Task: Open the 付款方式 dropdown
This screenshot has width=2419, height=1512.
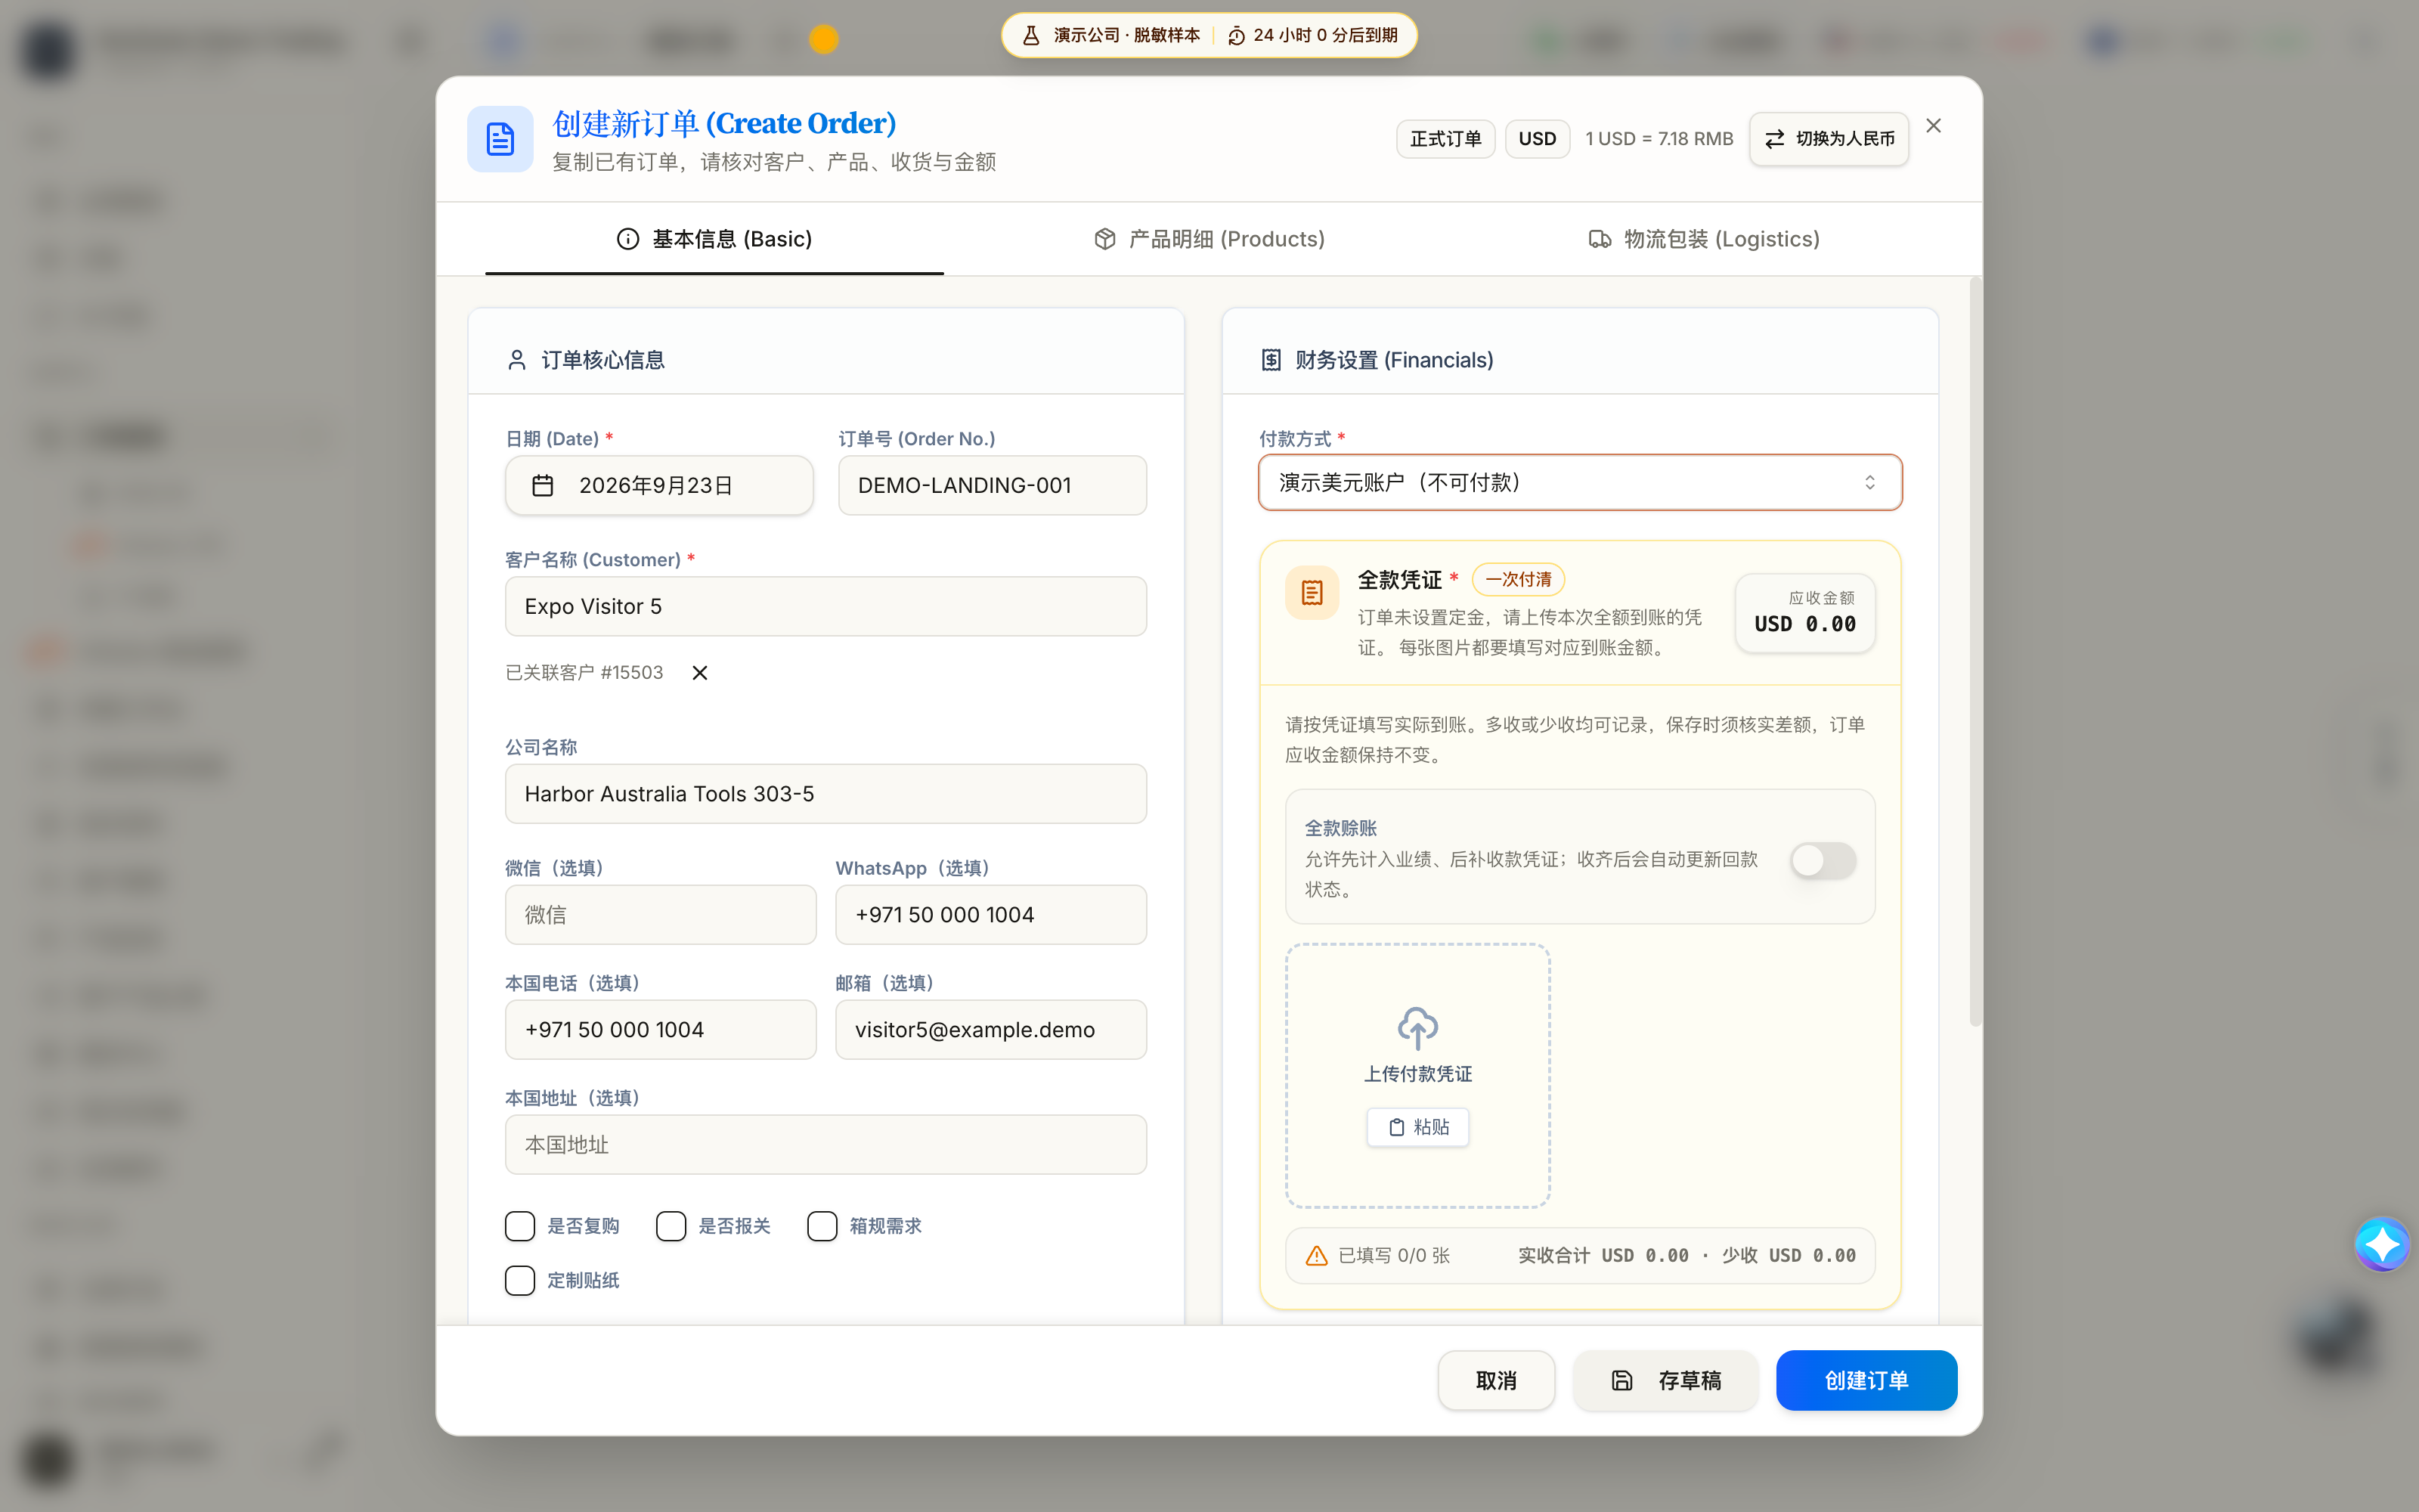Action: (1579, 483)
